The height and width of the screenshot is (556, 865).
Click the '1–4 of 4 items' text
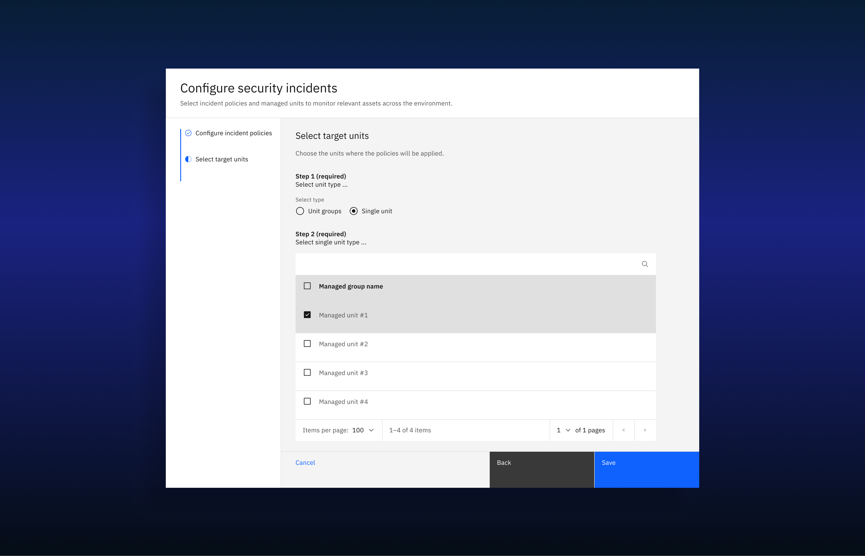pyautogui.click(x=410, y=430)
